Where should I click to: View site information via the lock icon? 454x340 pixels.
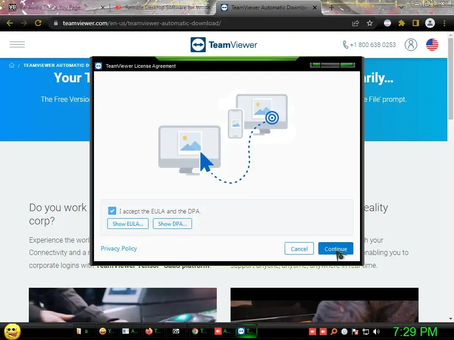click(x=56, y=23)
